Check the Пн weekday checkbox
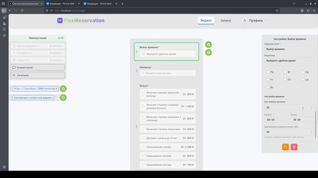Screen dimensions: 318x178 tap(268, 72)
